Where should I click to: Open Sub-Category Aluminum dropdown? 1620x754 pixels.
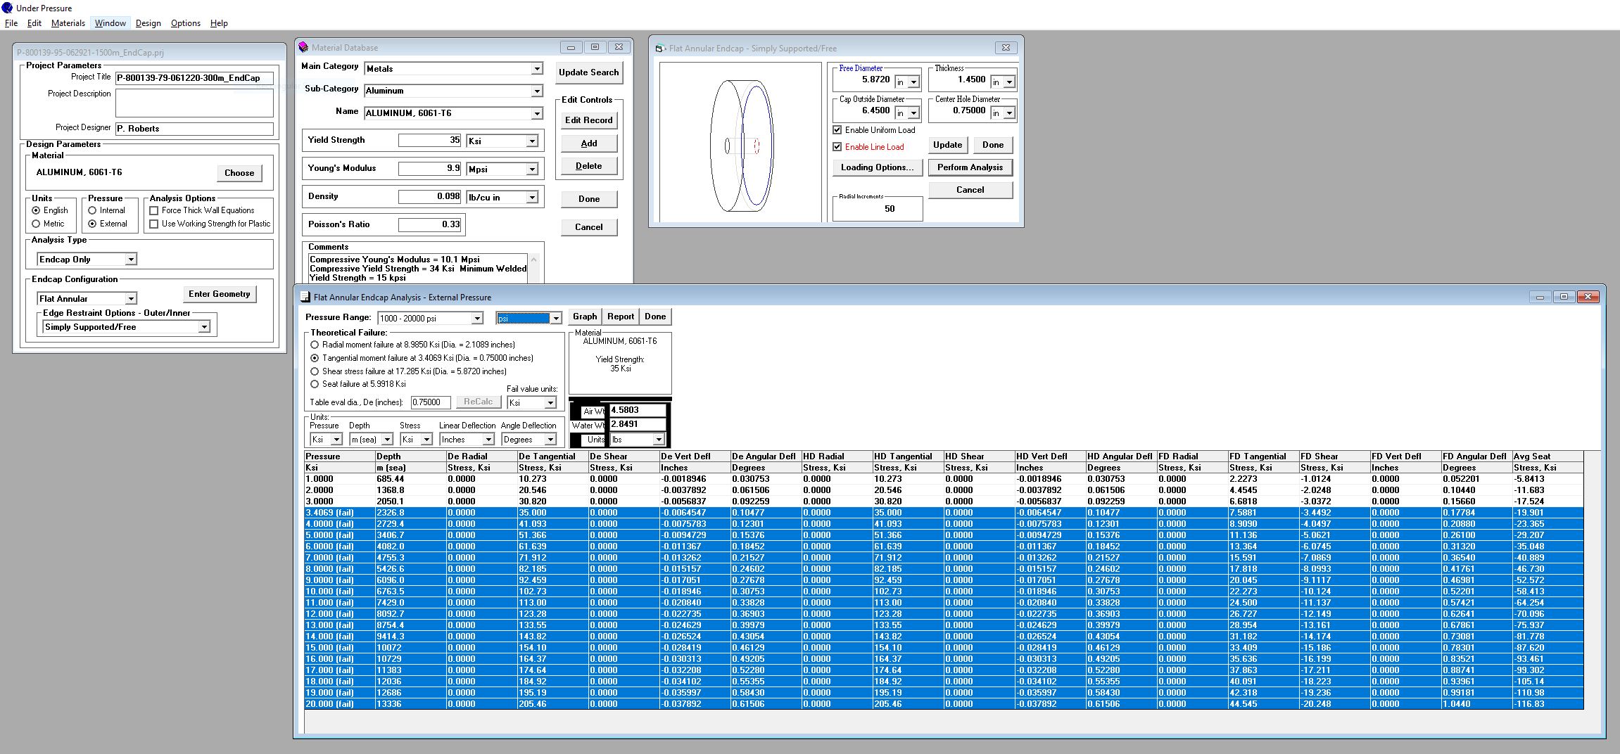537,91
